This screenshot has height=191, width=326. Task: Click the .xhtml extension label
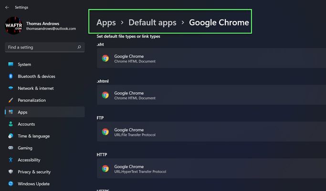point(103,81)
